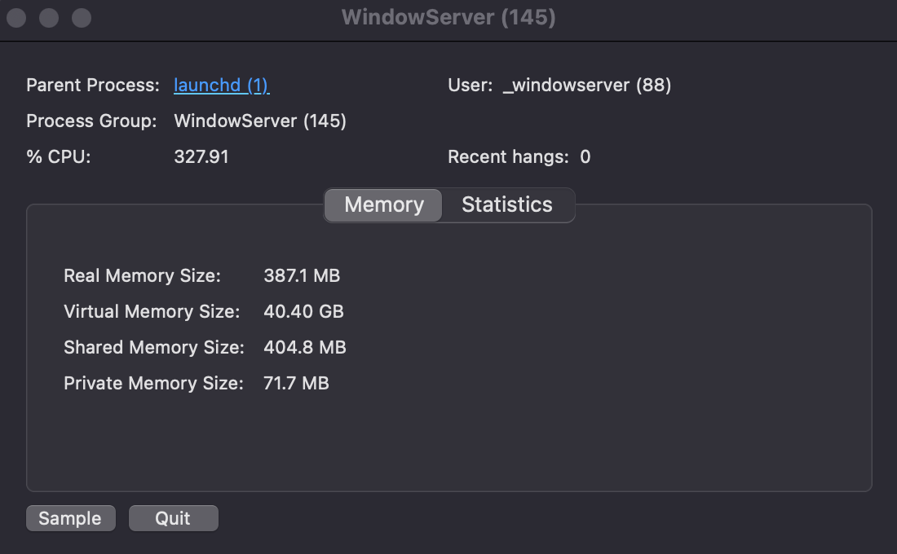Click the Private Memory Size label
This screenshot has height=554, width=897.
[x=153, y=383]
